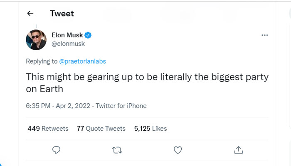View the 449 Retweets list
Viewport: 291px width, 166px height.
[x=48, y=129]
